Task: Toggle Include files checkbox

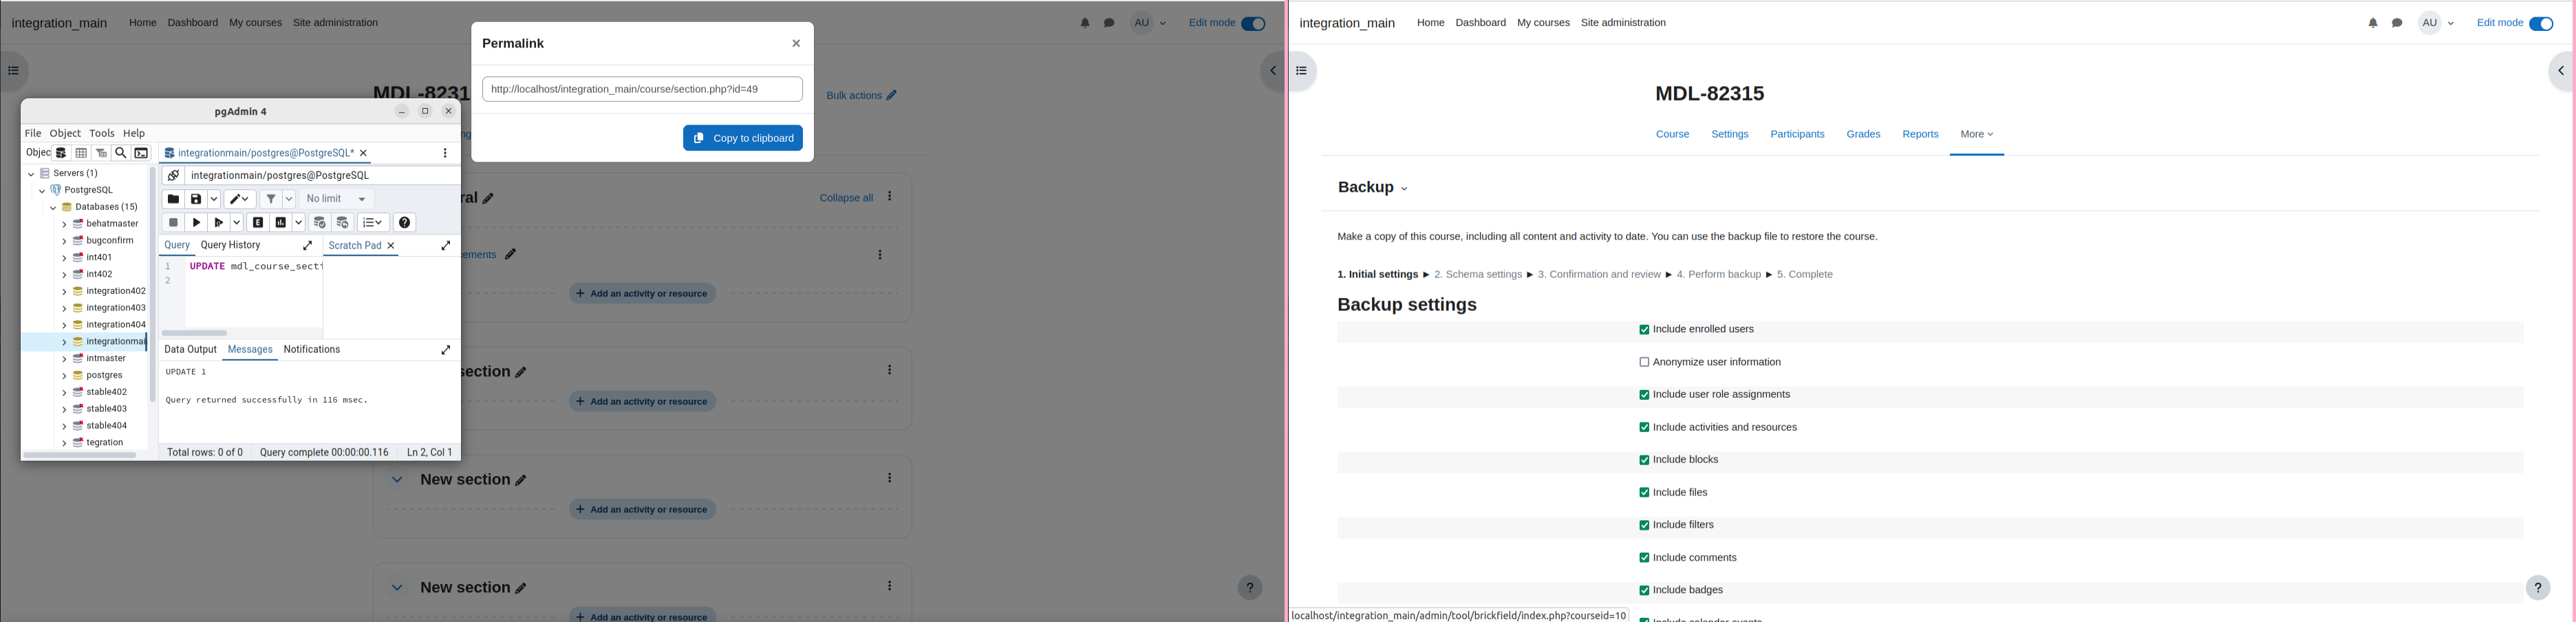Action: click(x=1643, y=493)
